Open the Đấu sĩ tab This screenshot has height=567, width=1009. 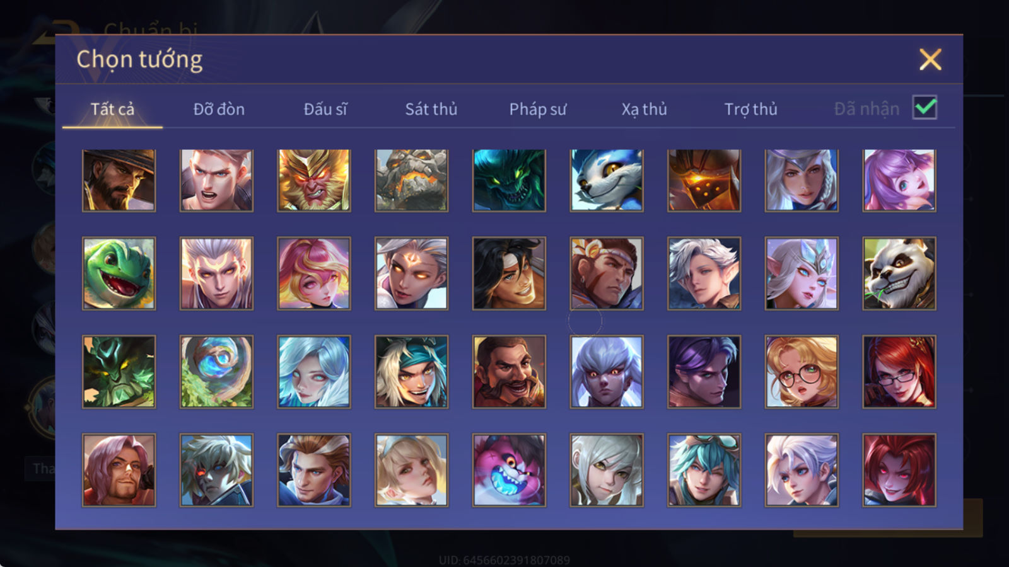coord(325,109)
